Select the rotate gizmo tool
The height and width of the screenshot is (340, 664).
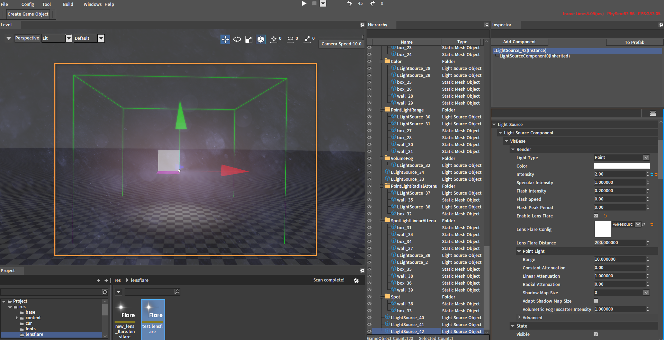click(x=237, y=39)
